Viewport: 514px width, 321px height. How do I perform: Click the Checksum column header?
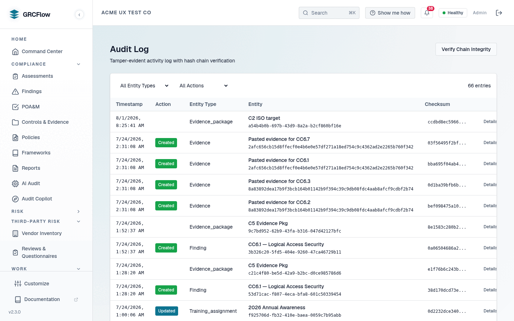click(x=437, y=104)
